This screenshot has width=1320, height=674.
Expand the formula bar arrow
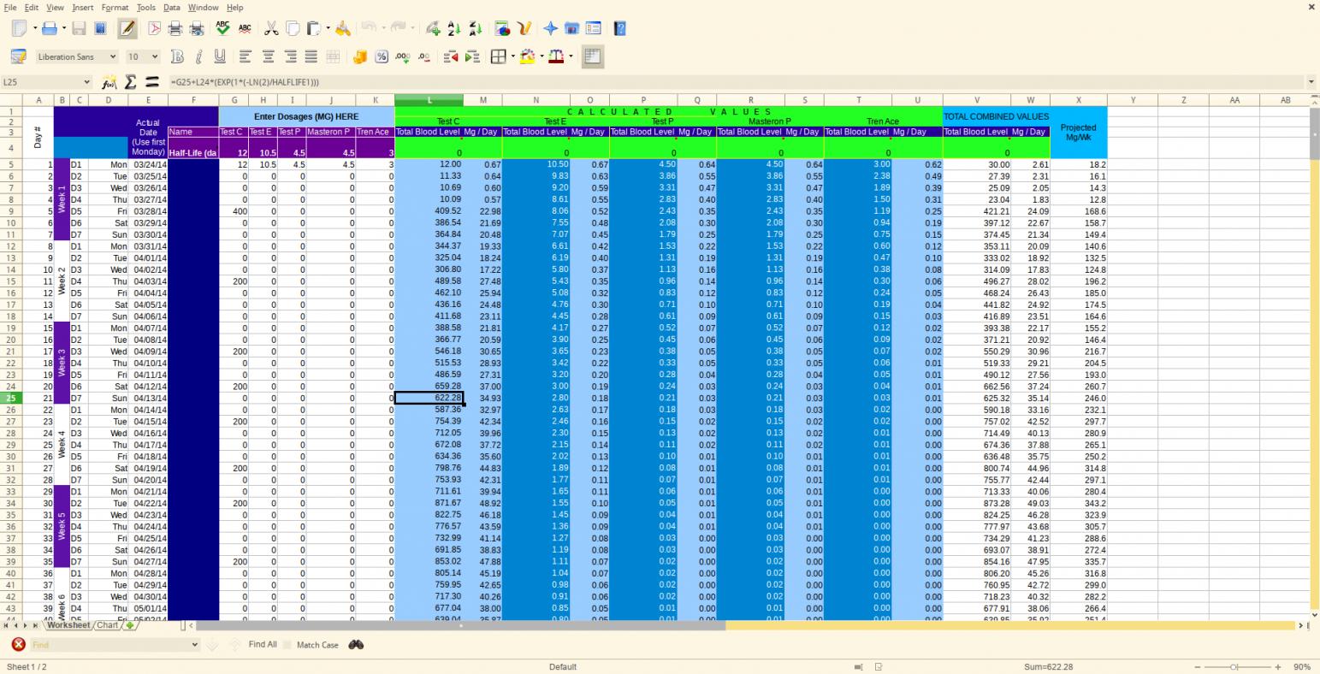pos(1312,82)
